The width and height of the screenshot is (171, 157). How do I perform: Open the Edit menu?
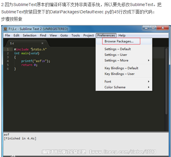click(x=16, y=35)
